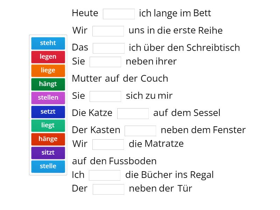The image size is (280, 210).
Task: Click the orange "liege" tile
Action: click(48, 70)
